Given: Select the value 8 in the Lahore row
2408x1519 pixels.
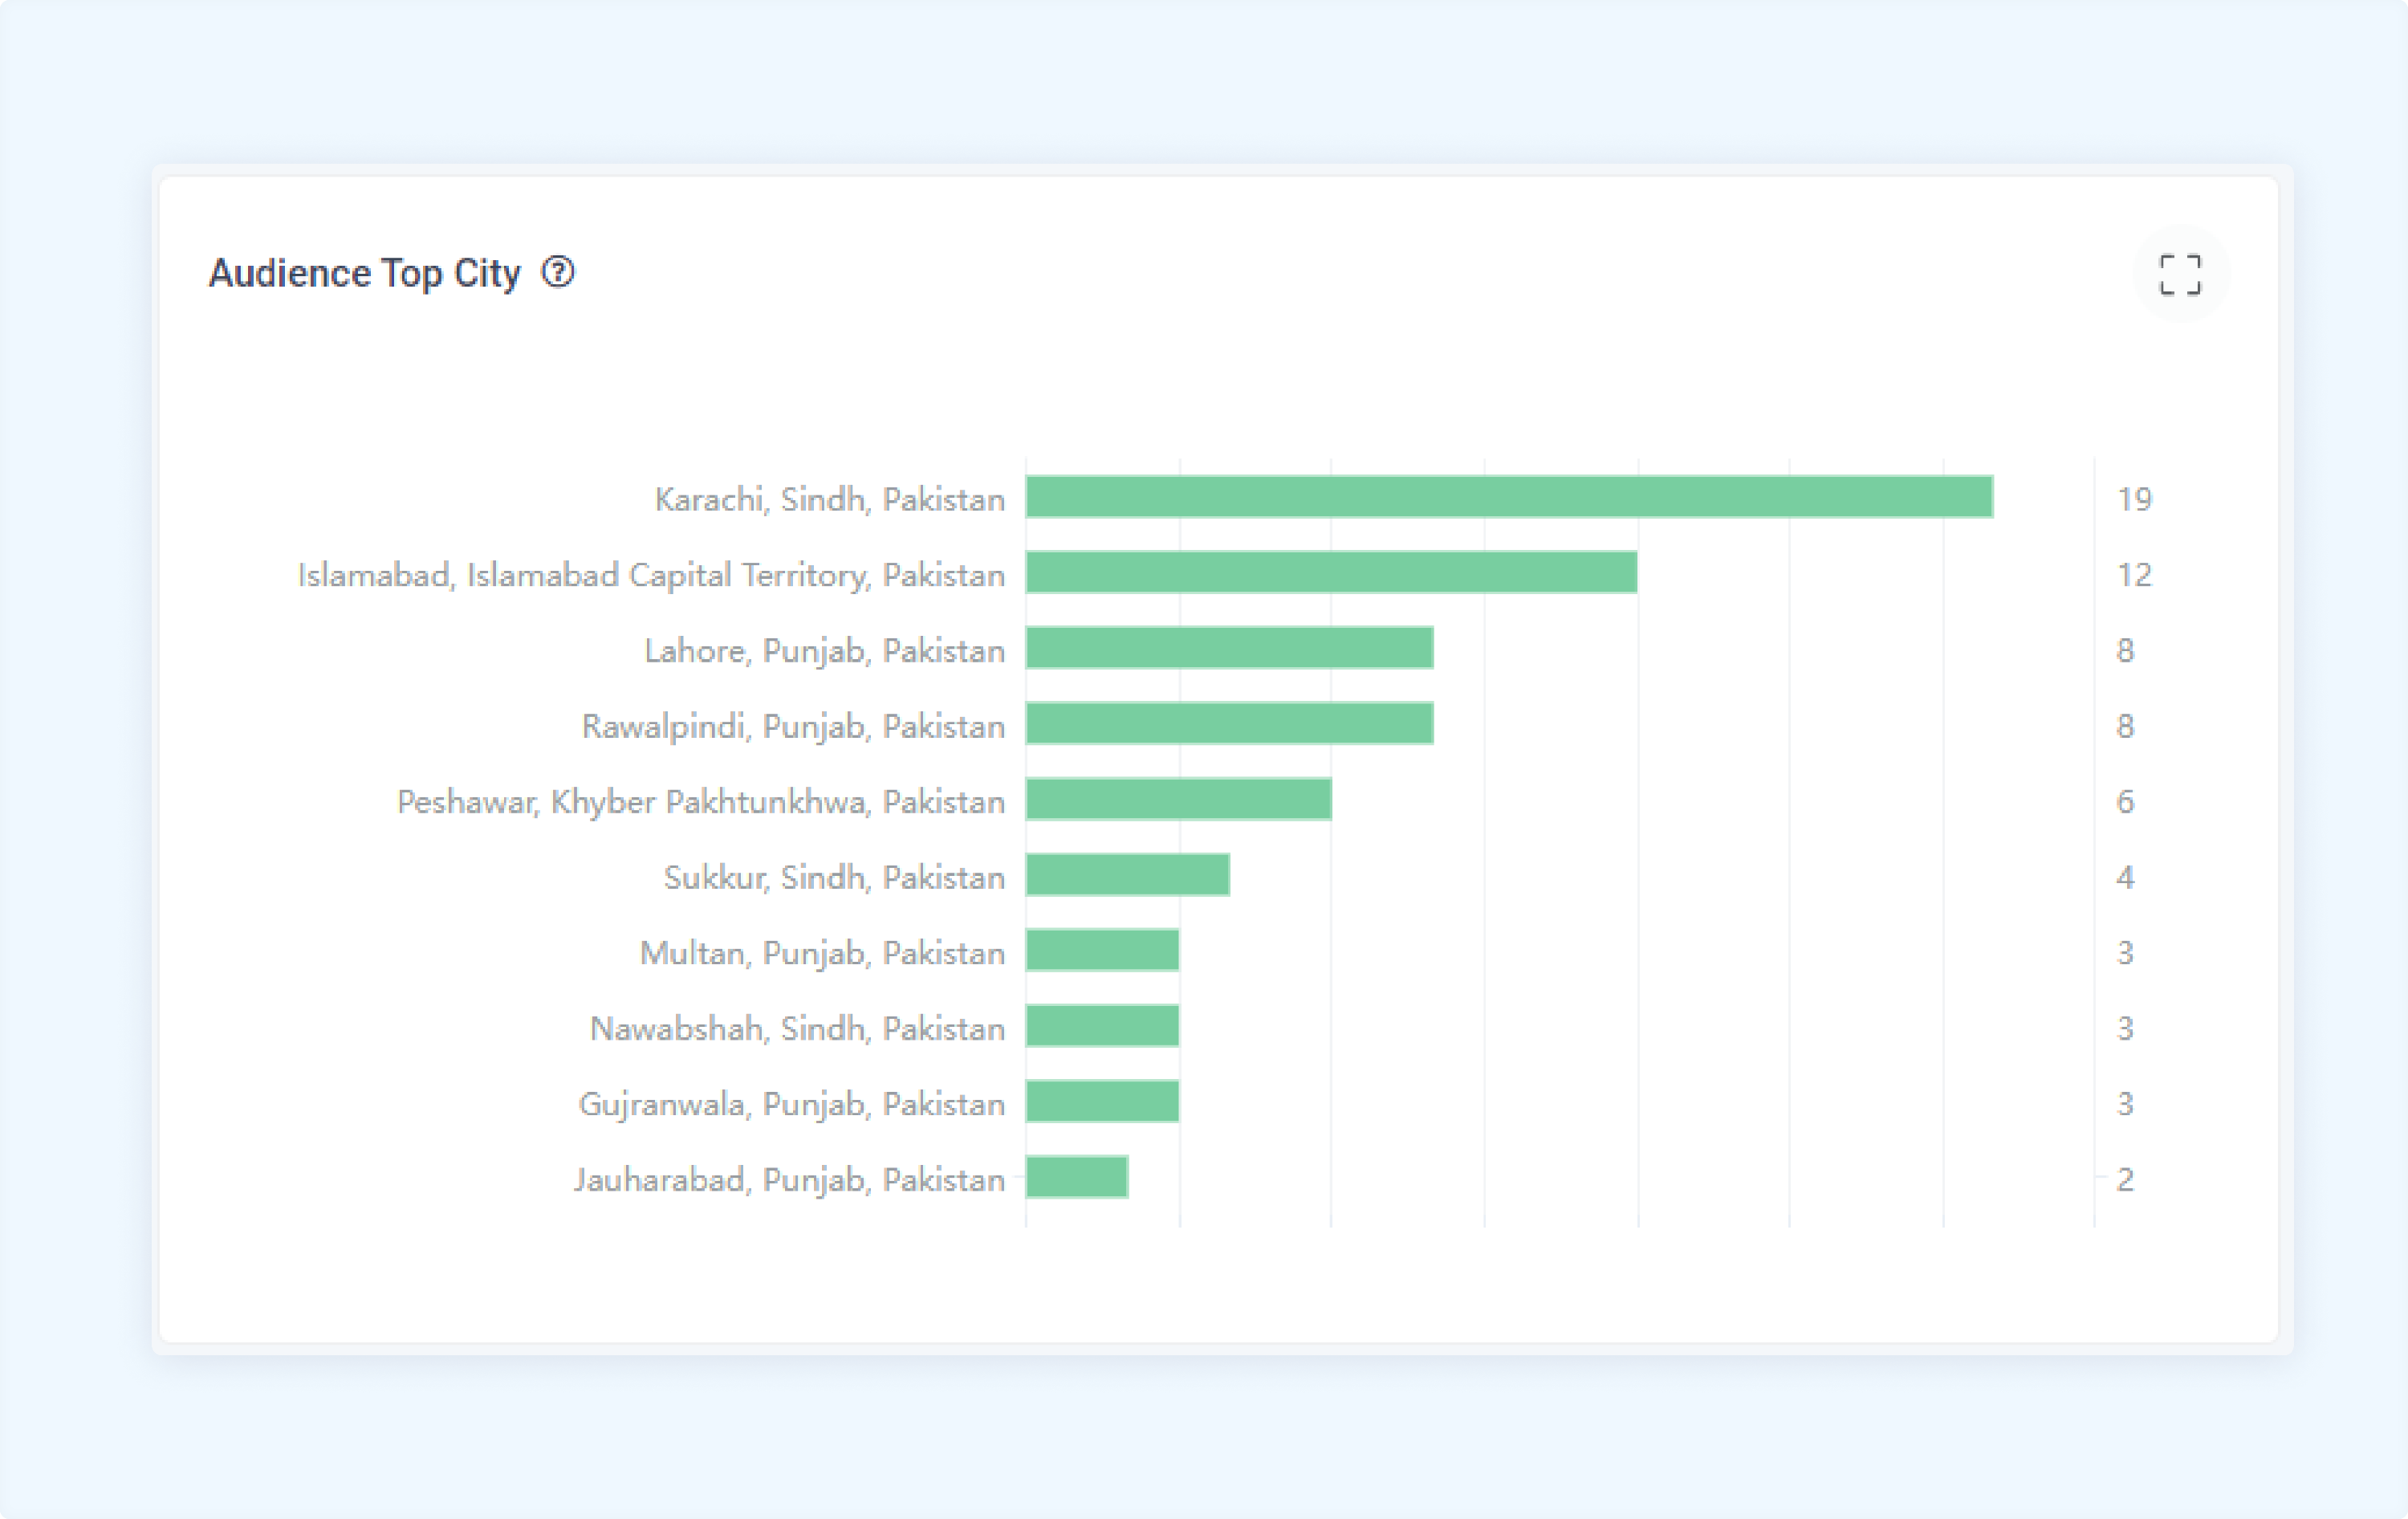Looking at the screenshot, I should point(2125,651).
